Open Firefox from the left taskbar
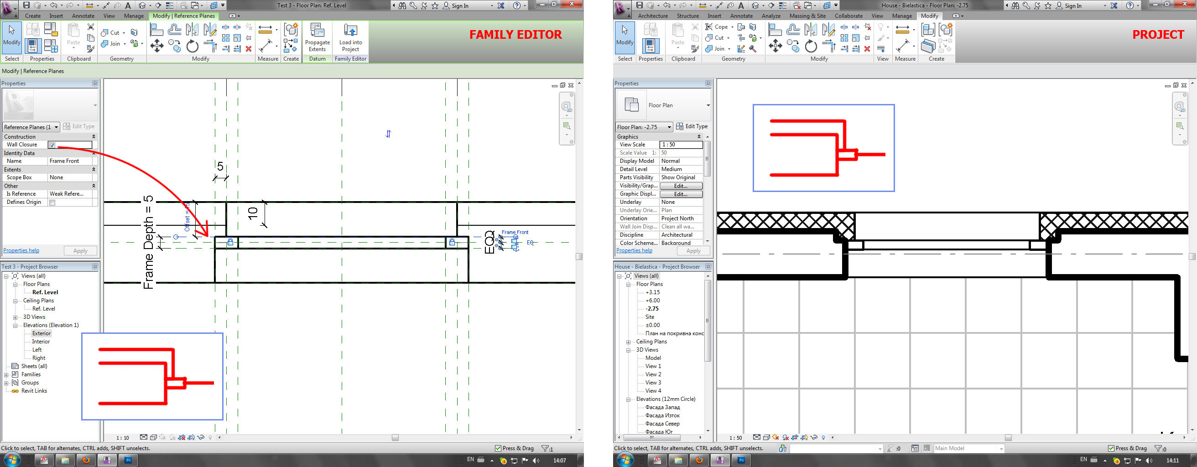 tap(85, 460)
